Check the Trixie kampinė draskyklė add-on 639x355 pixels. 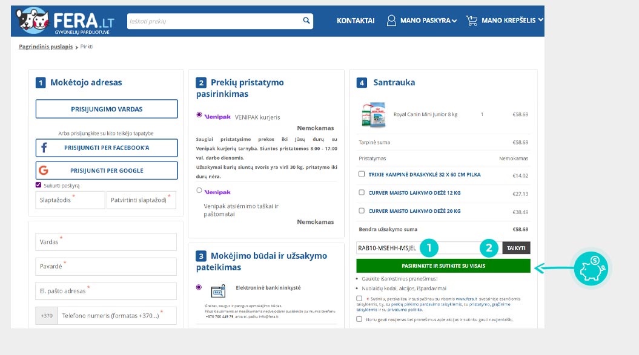tap(362, 174)
